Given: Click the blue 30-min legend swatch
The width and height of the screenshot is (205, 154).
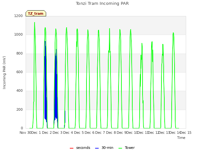Looking at the screenshot, I should pos(97,148).
